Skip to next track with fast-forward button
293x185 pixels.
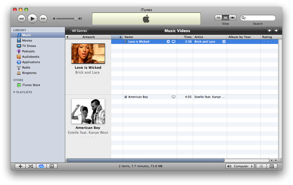[43, 19]
